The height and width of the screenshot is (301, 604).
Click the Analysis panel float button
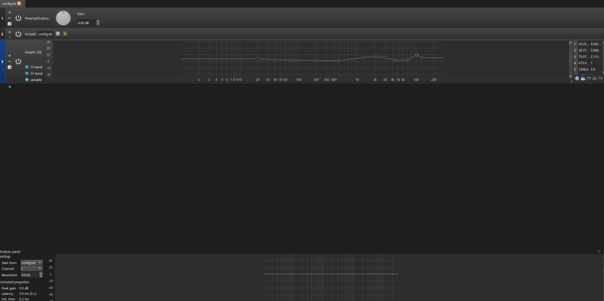pos(599,251)
